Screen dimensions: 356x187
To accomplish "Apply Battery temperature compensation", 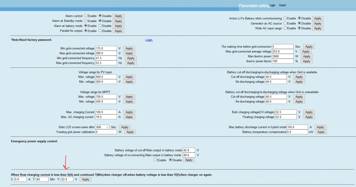I will click(321, 132).
